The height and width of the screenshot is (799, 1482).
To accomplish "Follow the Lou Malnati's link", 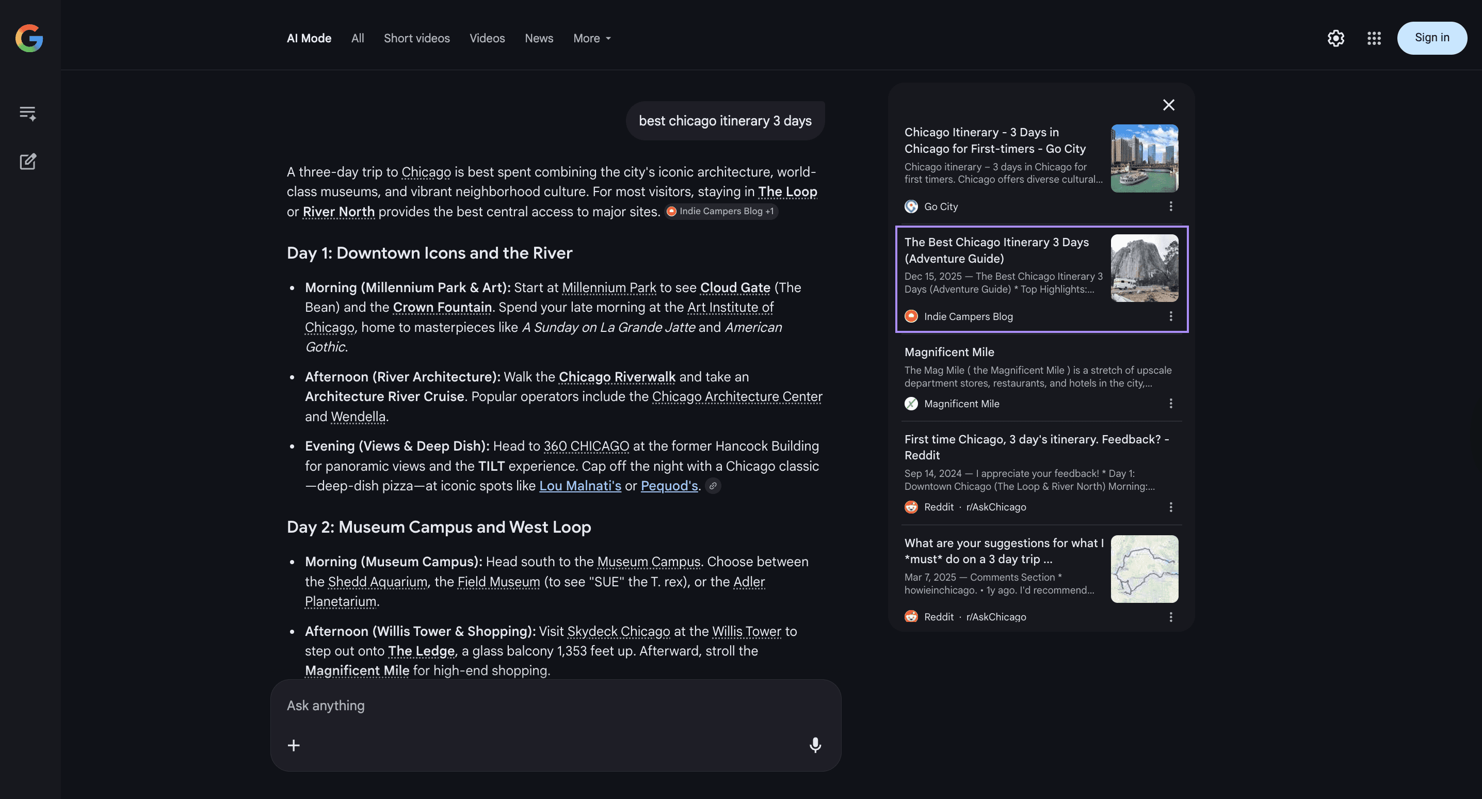I will tap(580, 486).
